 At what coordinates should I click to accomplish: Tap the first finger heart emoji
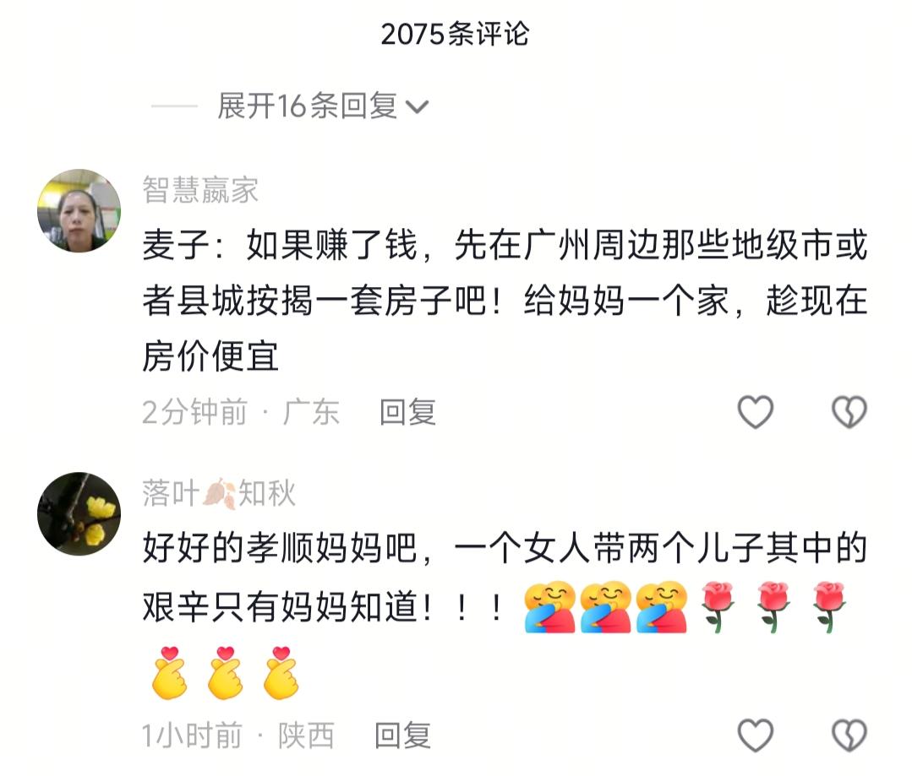pyautogui.click(x=169, y=672)
